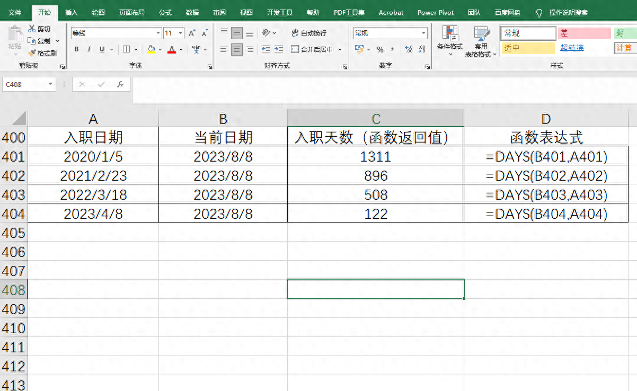Screen dimensions: 637x391
Task: Select row 405 header
Action: (x=14, y=233)
